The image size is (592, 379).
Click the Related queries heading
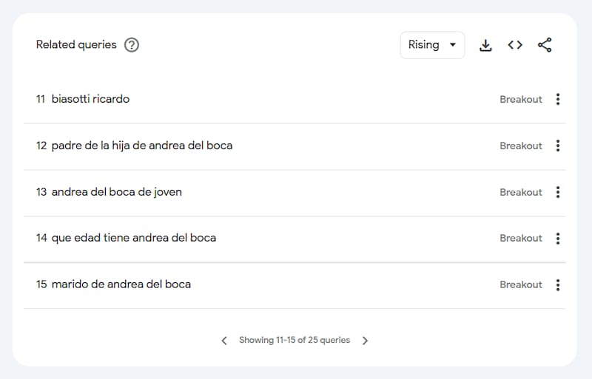point(76,45)
